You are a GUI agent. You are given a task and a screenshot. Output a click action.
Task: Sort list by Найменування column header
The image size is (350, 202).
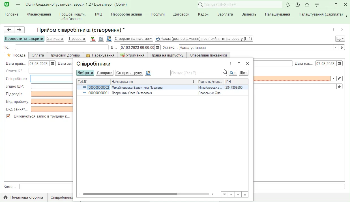[x=154, y=82]
